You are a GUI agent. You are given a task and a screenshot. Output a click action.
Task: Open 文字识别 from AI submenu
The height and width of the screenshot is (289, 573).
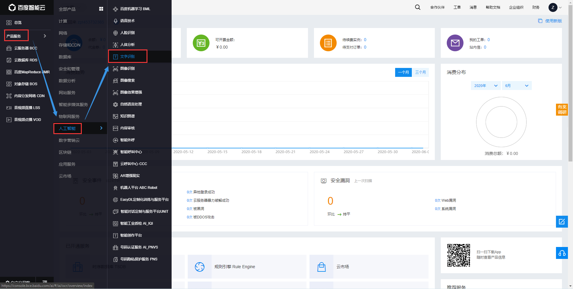point(127,57)
